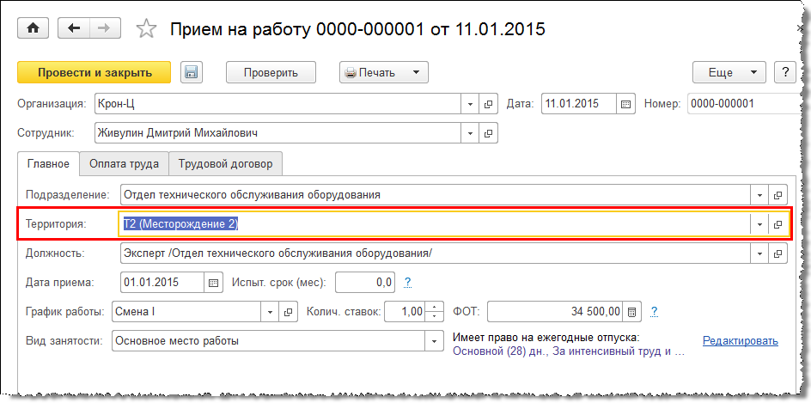
Task: Open the Организация record via open icon
Action: [488, 104]
